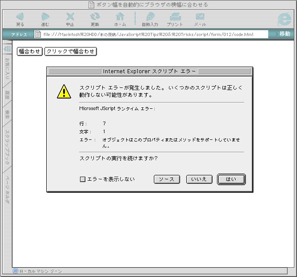Open the 検索 search sidebar tab
The width and height of the screenshot is (297, 277).
pos(7,115)
